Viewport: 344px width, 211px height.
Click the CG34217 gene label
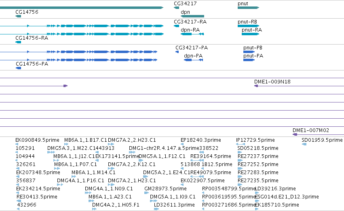click(185, 4)
